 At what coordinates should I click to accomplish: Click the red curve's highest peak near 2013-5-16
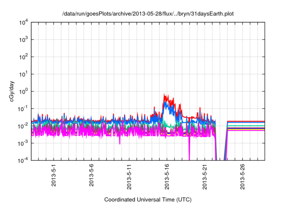point(165,94)
